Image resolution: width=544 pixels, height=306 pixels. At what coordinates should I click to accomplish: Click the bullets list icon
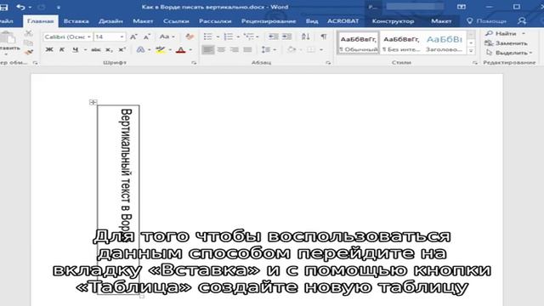207,37
